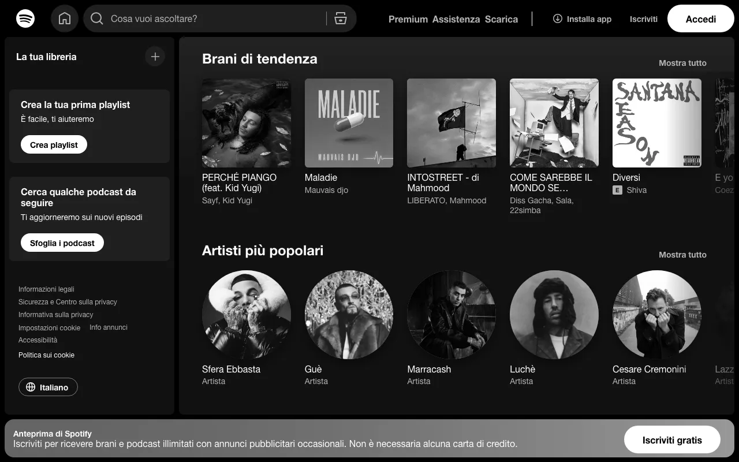Image resolution: width=739 pixels, height=462 pixels.
Task: Click the Crea playlist button
Action: coord(54,144)
